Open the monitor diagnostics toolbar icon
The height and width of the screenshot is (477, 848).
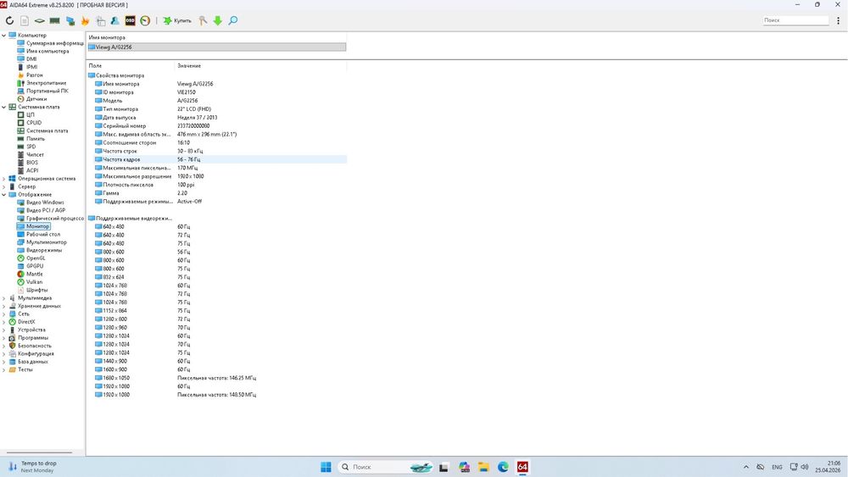(x=70, y=20)
